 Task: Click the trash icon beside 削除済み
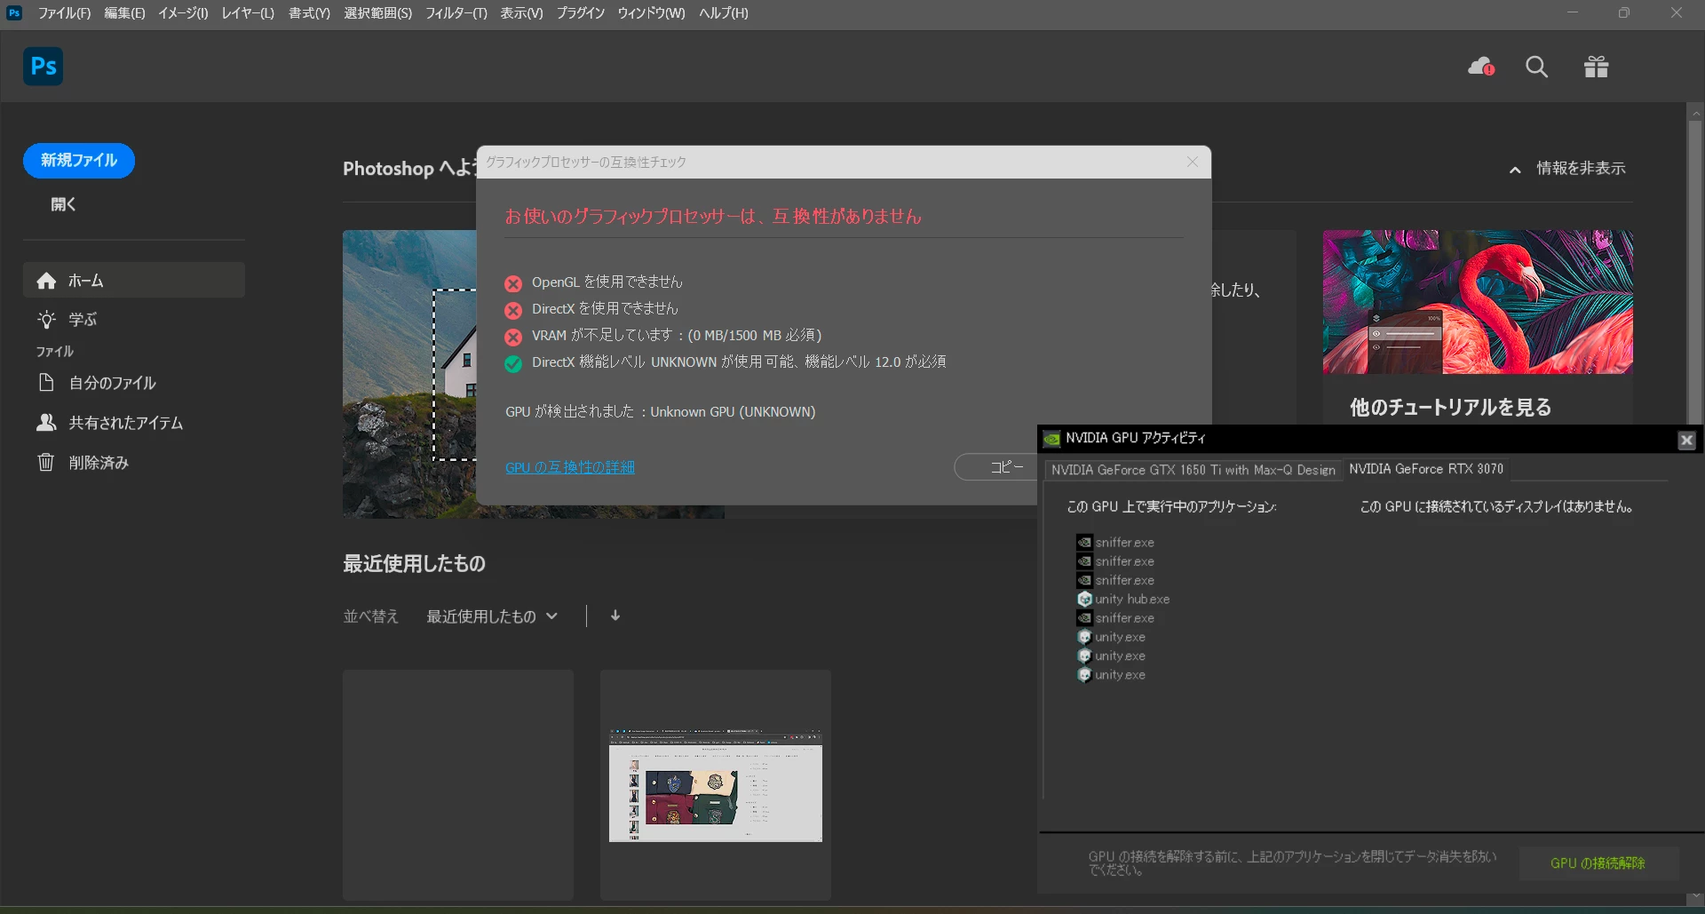(46, 462)
